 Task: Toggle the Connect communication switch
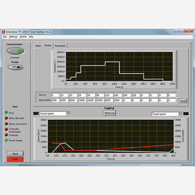pos(15,51)
